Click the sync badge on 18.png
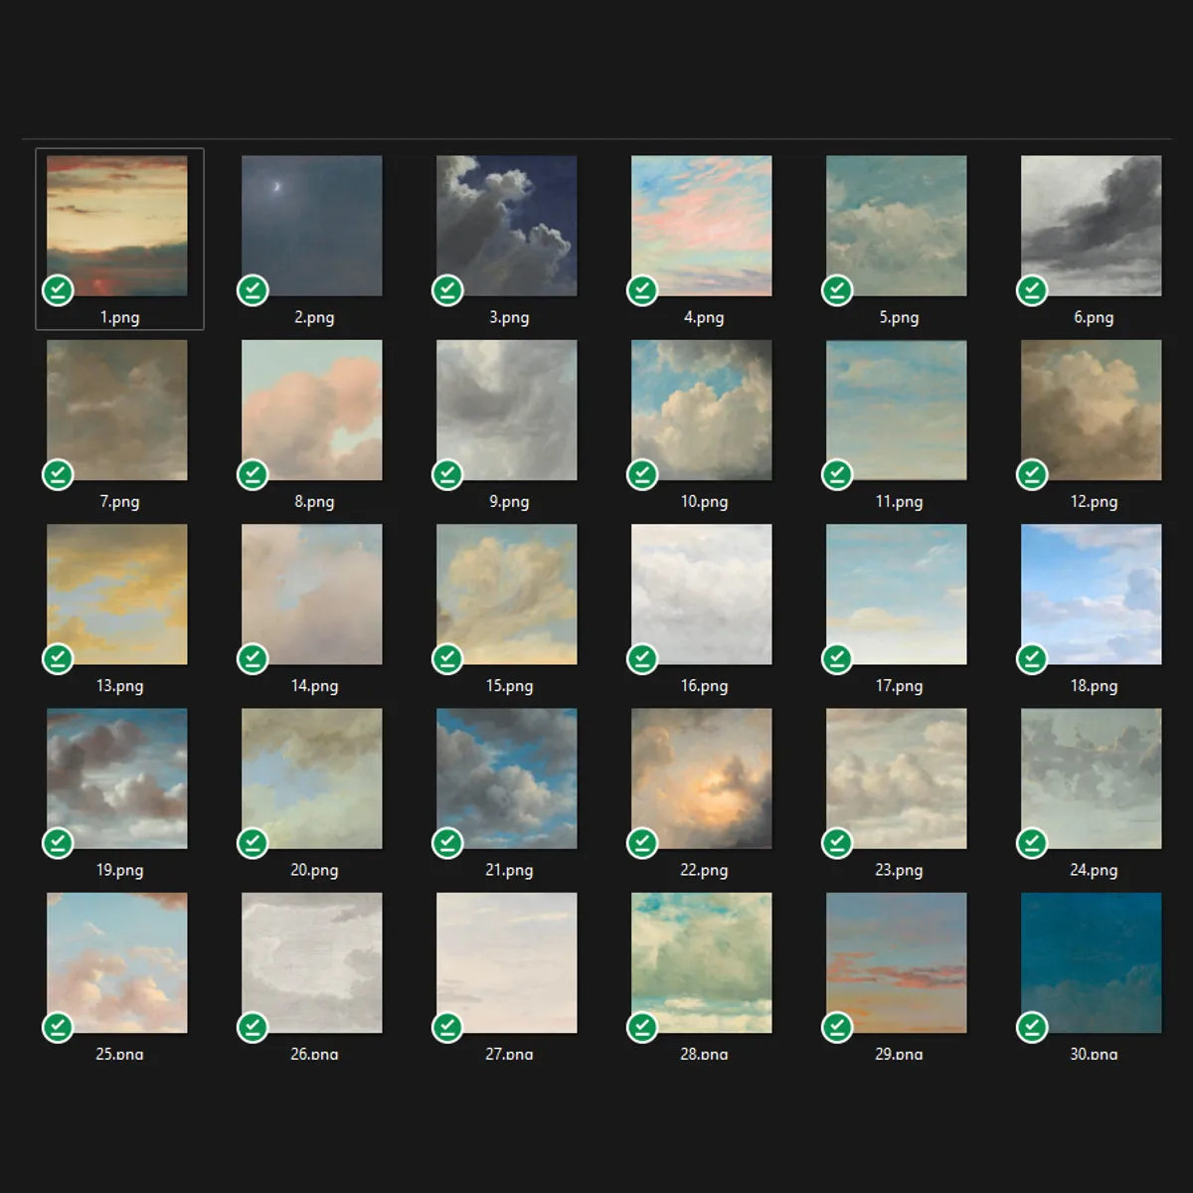 [x=1031, y=658]
